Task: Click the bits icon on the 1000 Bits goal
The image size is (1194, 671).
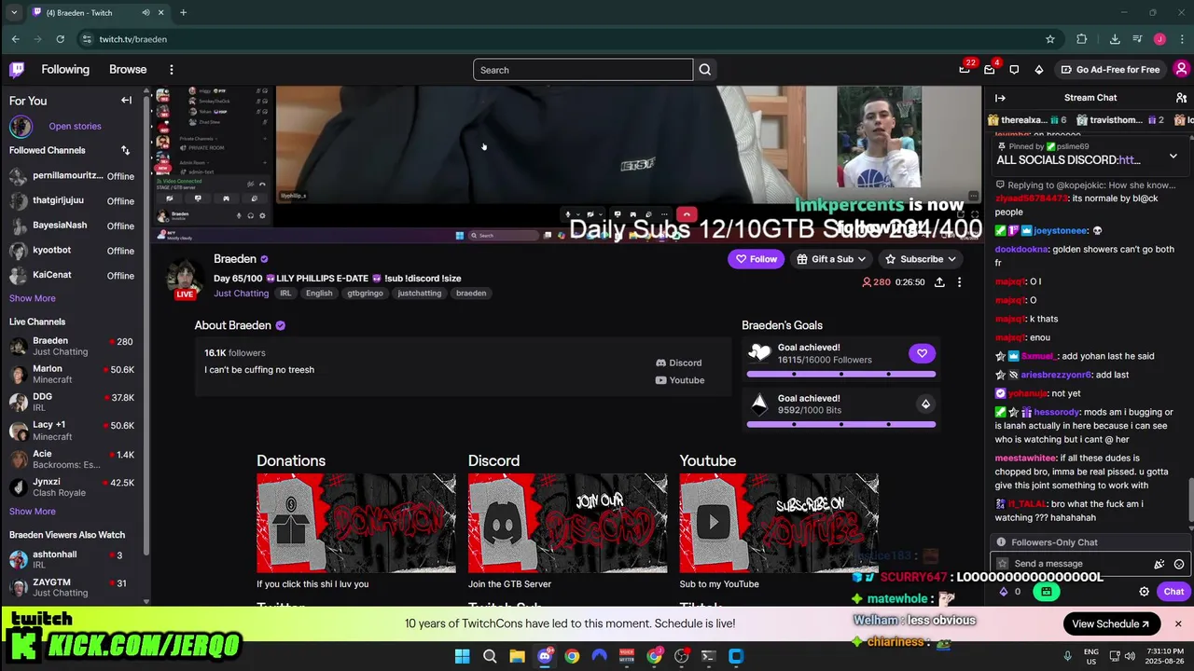Action: click(x=925, y=404)
